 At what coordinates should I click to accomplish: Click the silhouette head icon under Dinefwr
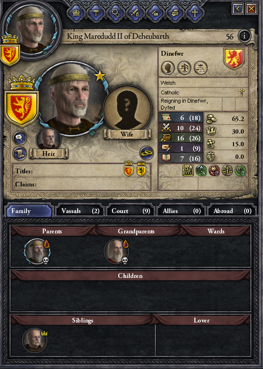168,68
